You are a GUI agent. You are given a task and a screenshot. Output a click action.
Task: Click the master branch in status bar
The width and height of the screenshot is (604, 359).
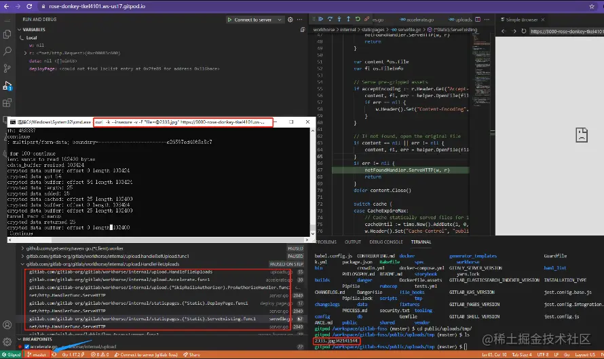click(37, 354)
